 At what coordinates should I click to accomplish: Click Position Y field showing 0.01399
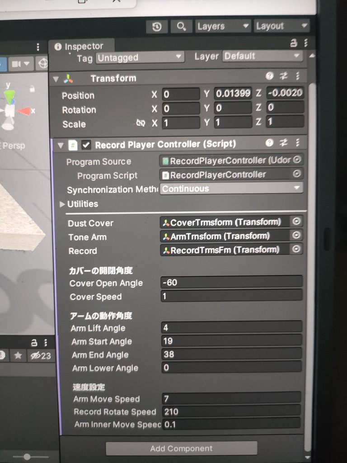[x=233, y=93]
